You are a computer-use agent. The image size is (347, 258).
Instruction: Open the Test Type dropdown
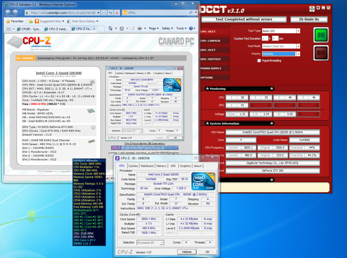[x=298, y=31]
